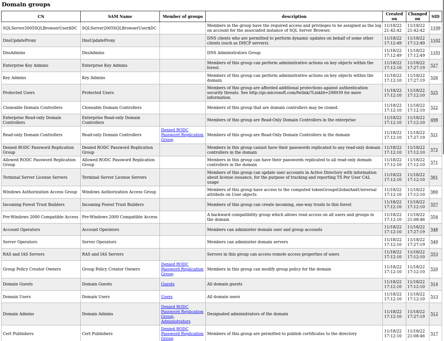Click SID 514 for Domain Guests

pyautogui.click(x=434, y=284)
